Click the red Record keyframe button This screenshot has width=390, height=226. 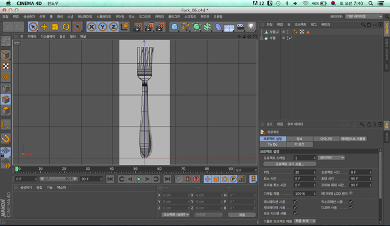(x=188, y=179)
